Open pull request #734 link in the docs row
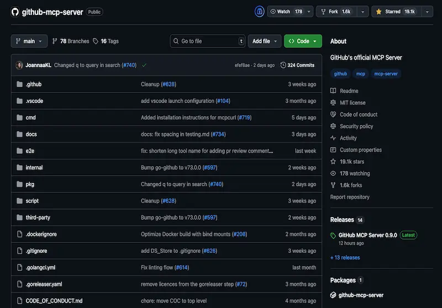Image resolution: width=442 pixels, height=308 pixels. pyautogui.click(x=218, y=134)
